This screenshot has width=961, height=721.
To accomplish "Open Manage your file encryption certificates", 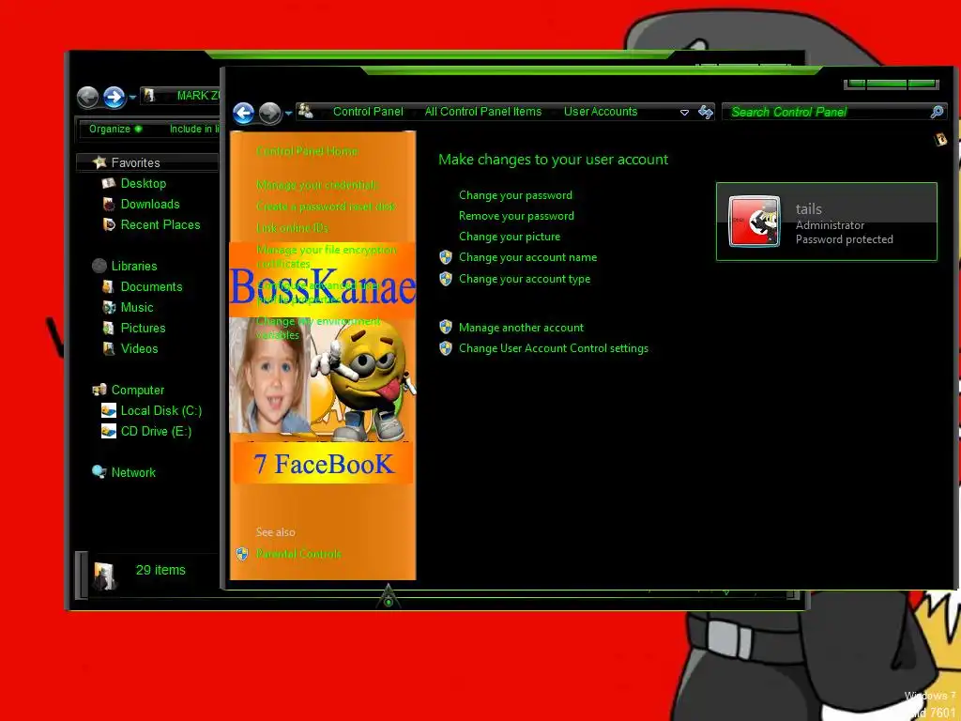I will (326, 256).
